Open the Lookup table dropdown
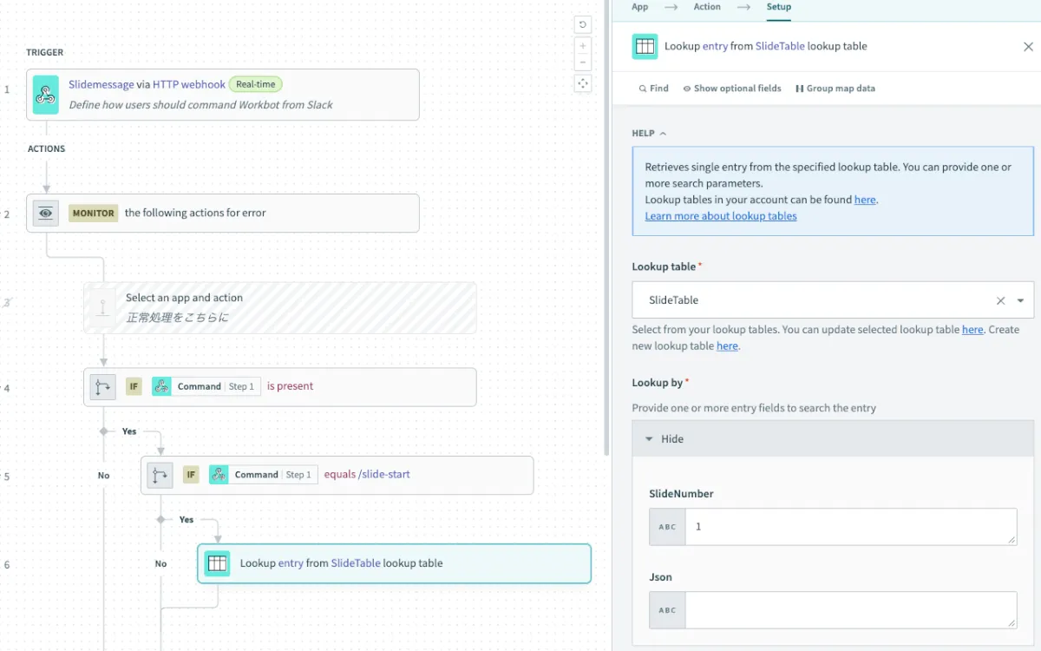1041x651 pixels. point(1020,300)
